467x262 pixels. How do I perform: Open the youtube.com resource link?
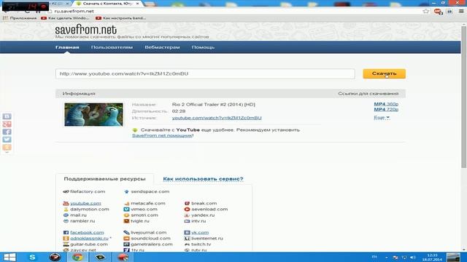(85, 204)
